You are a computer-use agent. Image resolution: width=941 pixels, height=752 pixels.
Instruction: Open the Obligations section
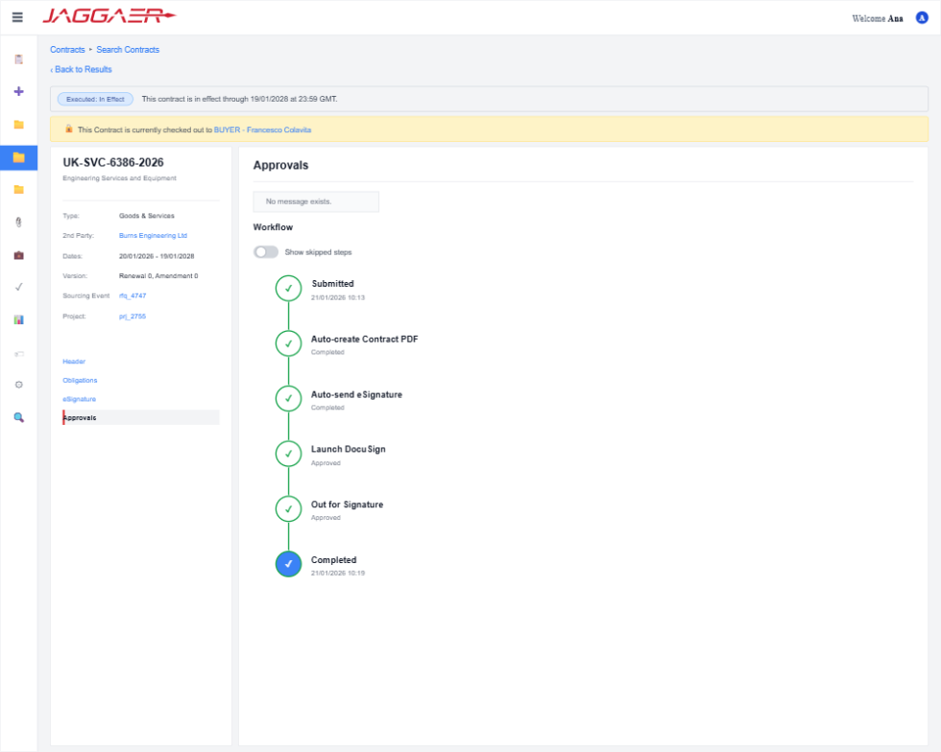[x=80, y=380]
